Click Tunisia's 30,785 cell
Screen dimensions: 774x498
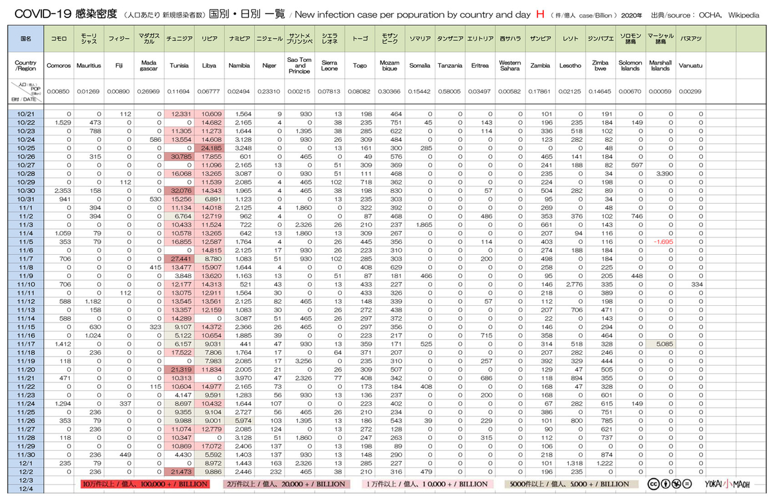[179, 157]
